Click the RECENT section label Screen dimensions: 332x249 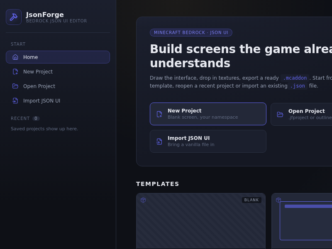(x=20, y=118)
